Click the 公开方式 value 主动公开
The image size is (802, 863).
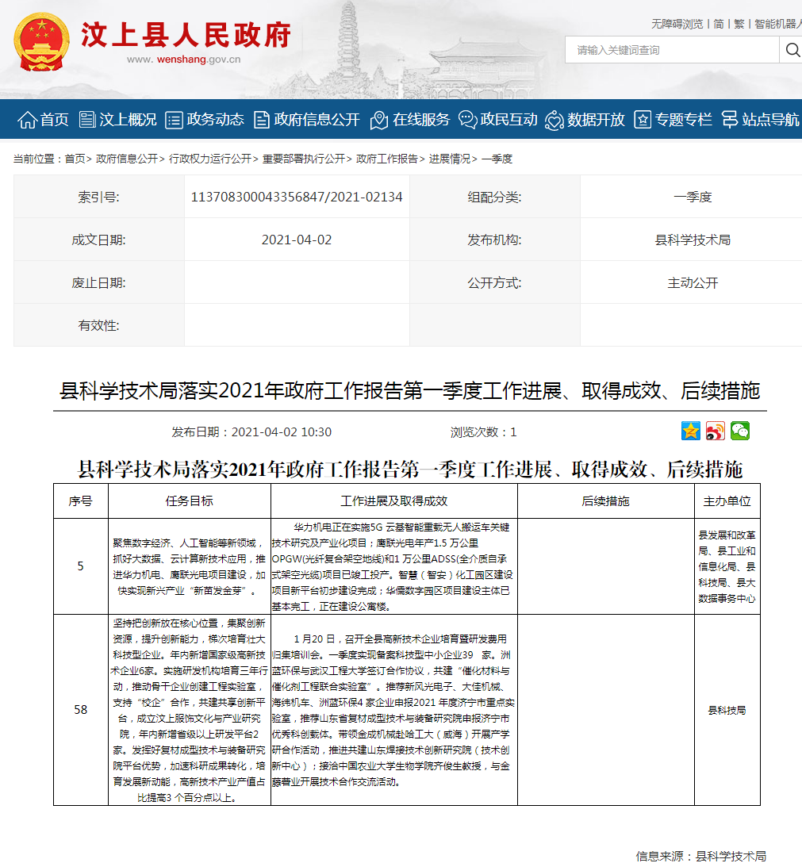[x=693, y=283]
